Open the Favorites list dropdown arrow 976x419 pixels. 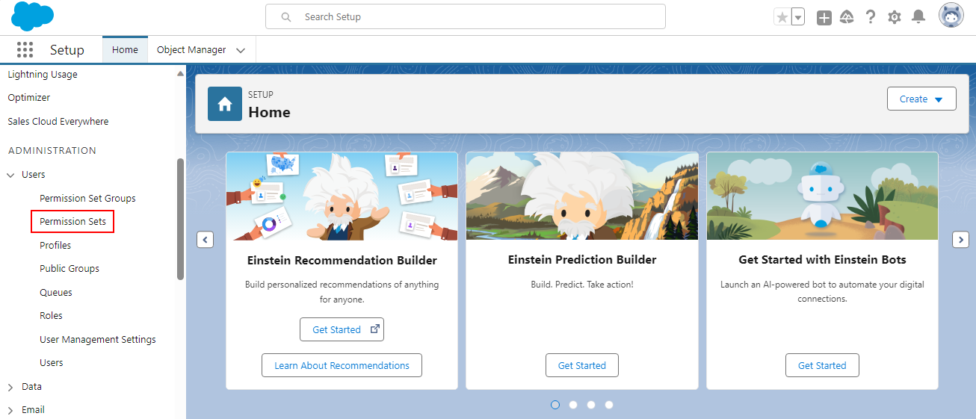(798, 17)
